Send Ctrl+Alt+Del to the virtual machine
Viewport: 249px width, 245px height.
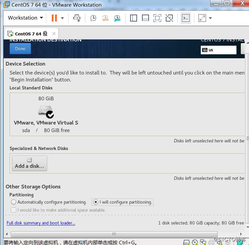point(77,18)
